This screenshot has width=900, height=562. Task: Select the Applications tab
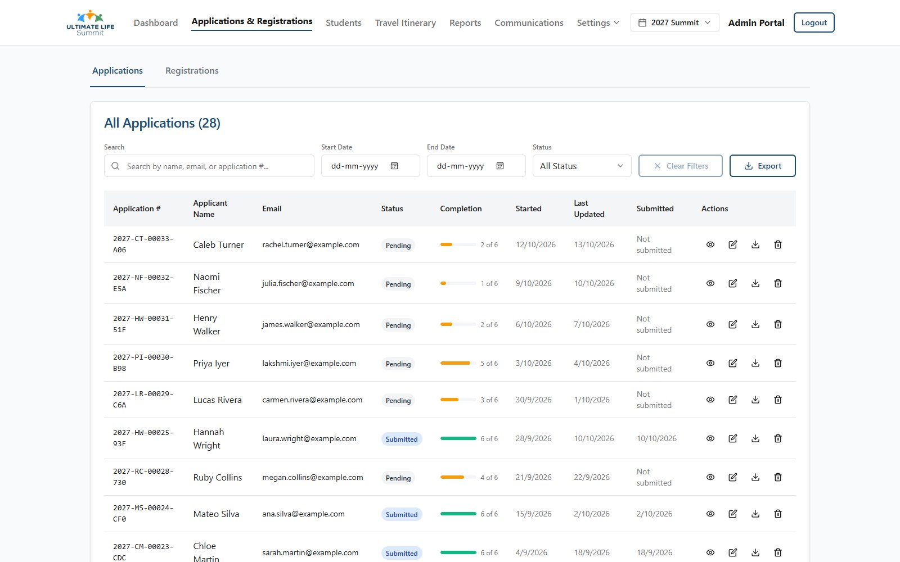click(x=118, y=71)
